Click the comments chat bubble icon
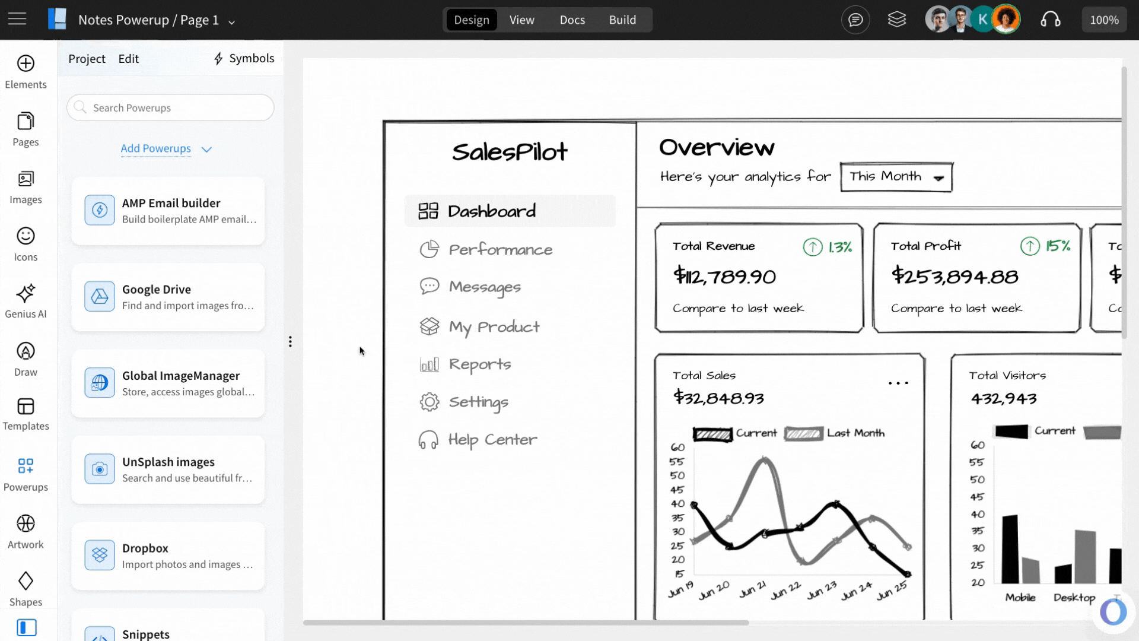The height and width of the screenshot is (641, 1139). click(x=855, y=20)
